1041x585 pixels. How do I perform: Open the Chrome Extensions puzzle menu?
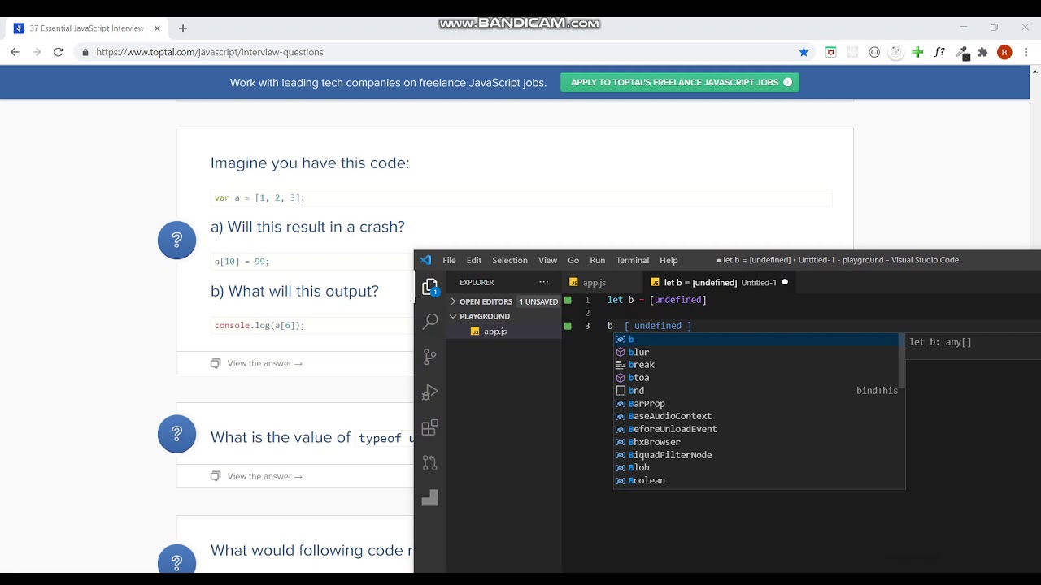(x=982, y=52)
